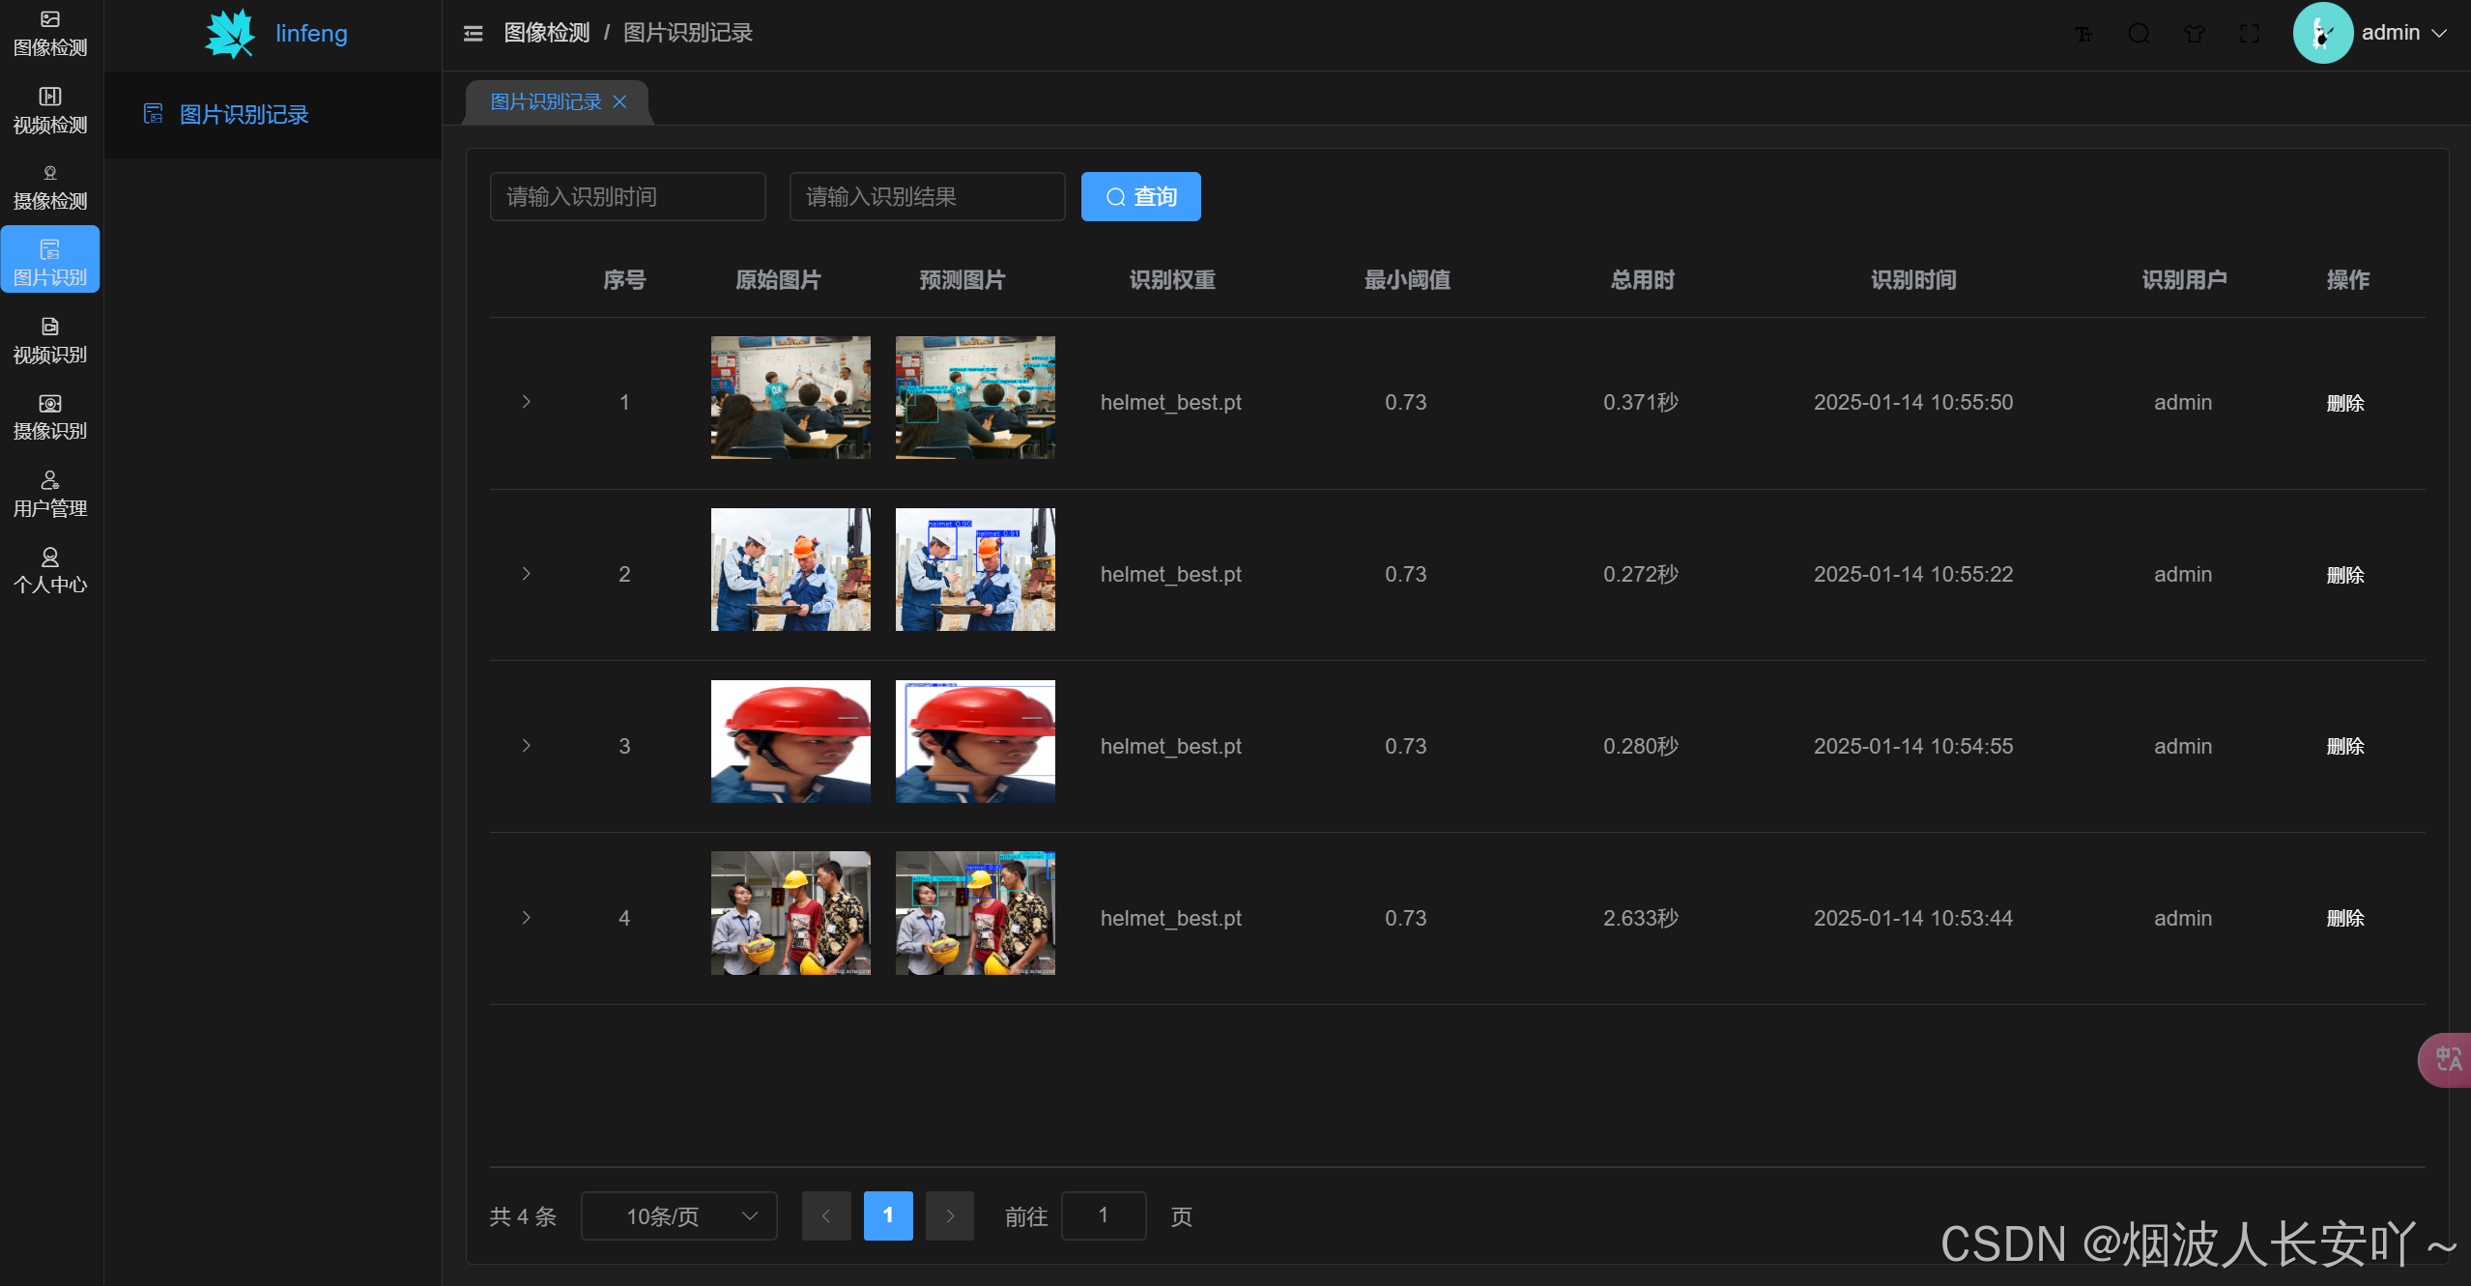This screenshot has height=1286, width=2471.
Task: Open the 摄像检测 sidebar section
Action: (50, 186)
